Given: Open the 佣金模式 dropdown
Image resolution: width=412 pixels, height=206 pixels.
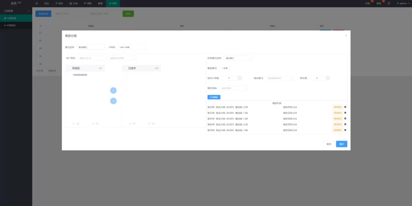Looking at the screenshot, I should (280, 78).
